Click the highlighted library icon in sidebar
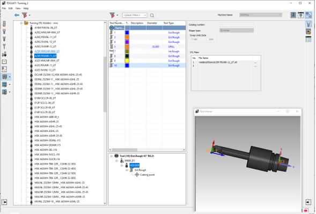Viewport: 316px width, 214px height. click(4, 77)
